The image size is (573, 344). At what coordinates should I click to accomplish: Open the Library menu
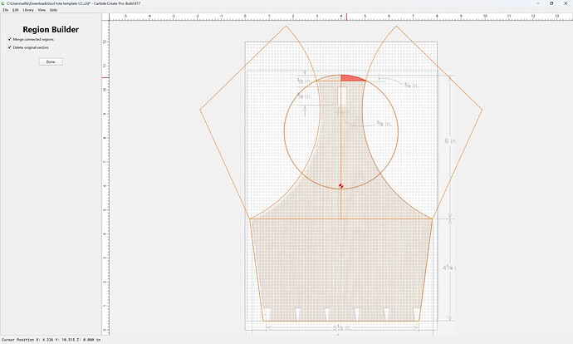click(x=28, y=10)
